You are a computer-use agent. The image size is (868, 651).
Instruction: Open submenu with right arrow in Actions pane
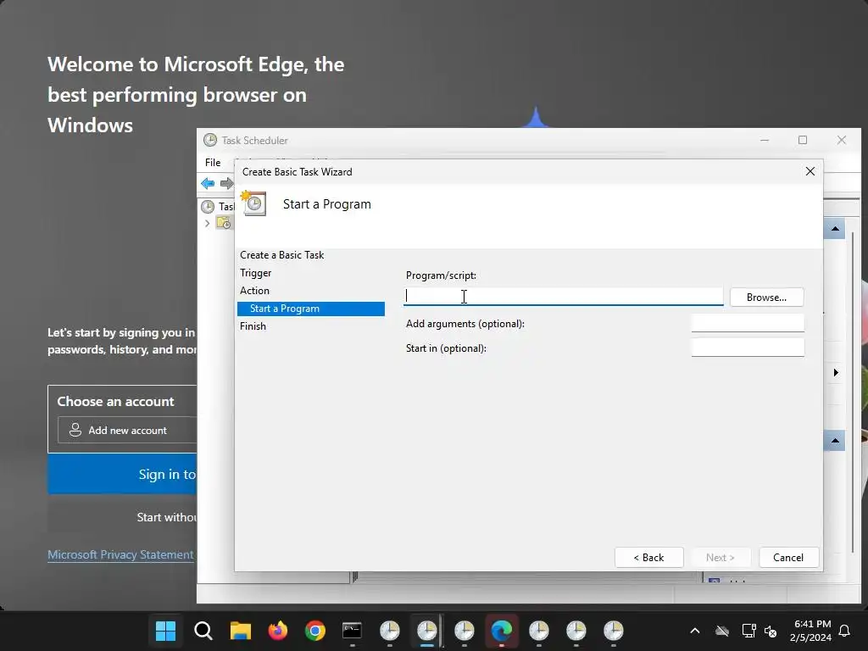point(836,373)
